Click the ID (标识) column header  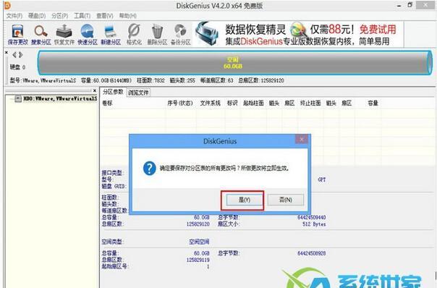(232, 103)
